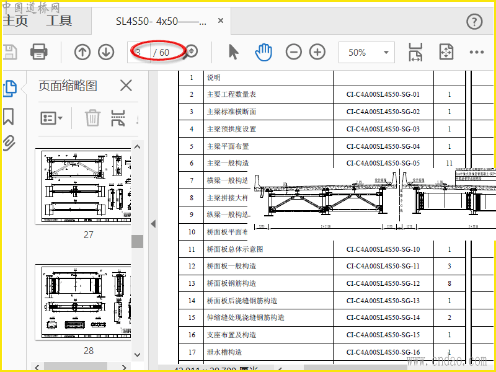Image resolution: width=496 pixels, height=372 pixels.
Task: Click the thumbnail panel horizontal scroll right arrow
Action: pos(124,368)
